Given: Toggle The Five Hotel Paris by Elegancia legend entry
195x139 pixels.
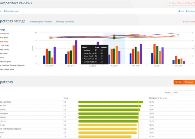Looking at the screenshot, I should point(12,66).
